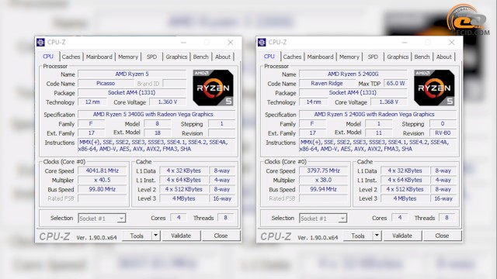Click Level 2 4 x 512 KBytes in right window

[x=405, y=189]
